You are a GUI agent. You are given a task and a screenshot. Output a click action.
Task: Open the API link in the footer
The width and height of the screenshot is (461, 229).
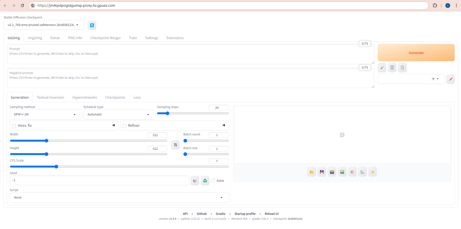(185, 214)
